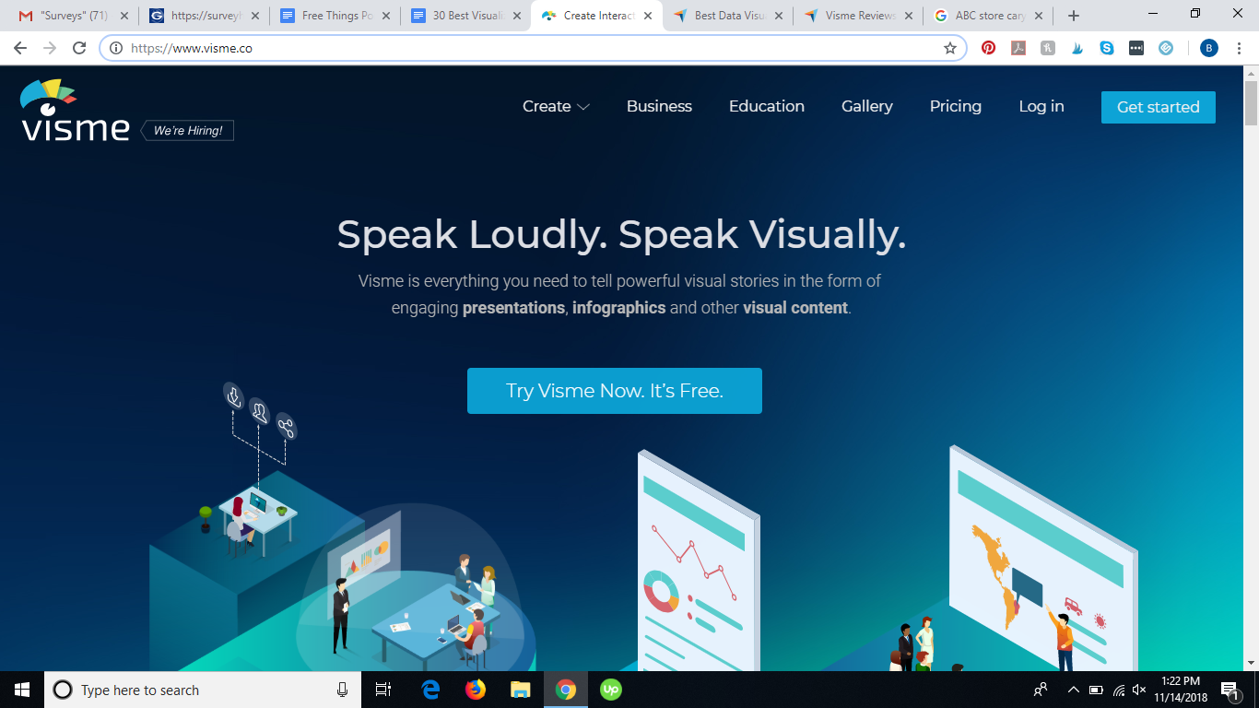Image resolution: width=1259 pixels, height=708 pixels.
Task: Click the scrollbar down arrow
Action: click(x=1251, y=663)
